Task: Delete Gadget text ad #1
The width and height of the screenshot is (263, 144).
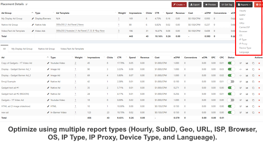Action: click(259, 88)
